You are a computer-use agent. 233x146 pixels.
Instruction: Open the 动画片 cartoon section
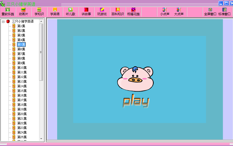(x=23, y=12)
